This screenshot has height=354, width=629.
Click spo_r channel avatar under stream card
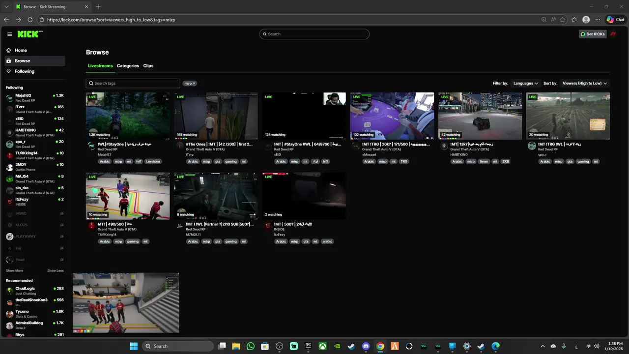click(x=532, y=146)
